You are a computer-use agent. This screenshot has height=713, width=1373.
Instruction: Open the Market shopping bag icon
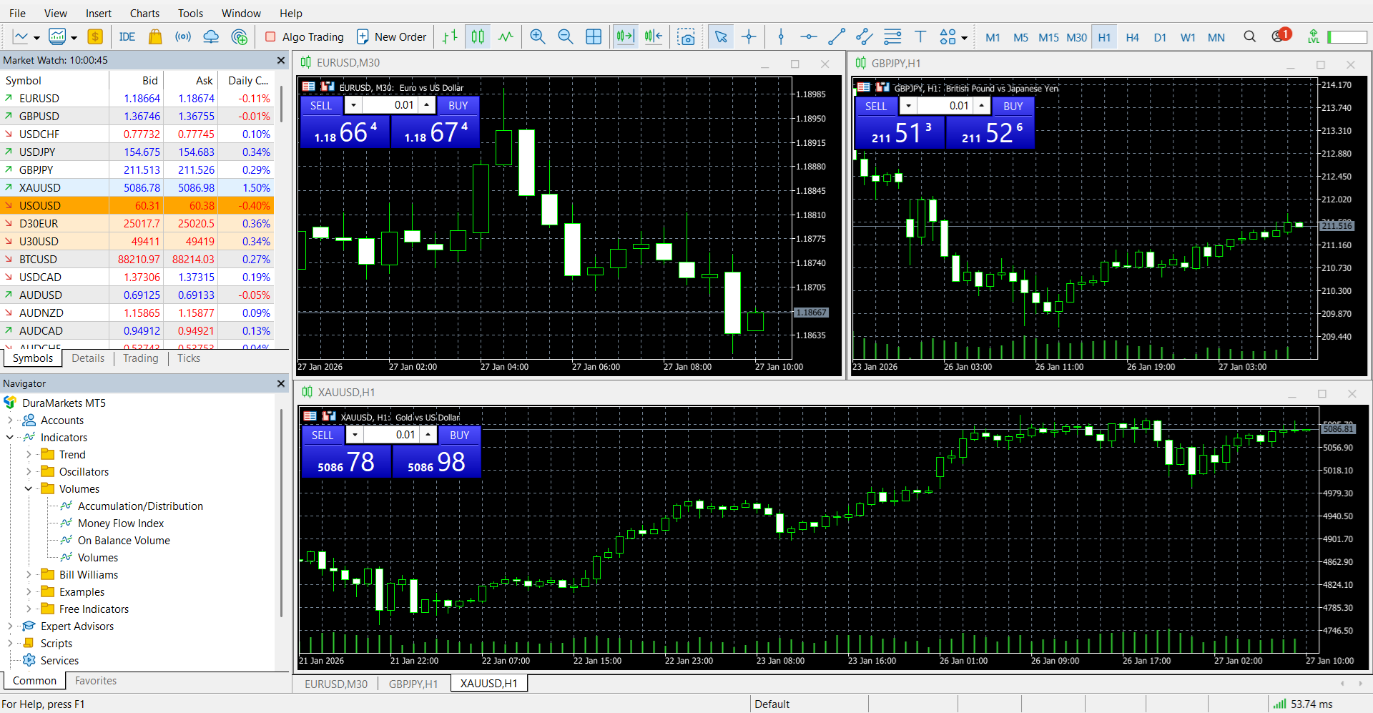[155, 36]
